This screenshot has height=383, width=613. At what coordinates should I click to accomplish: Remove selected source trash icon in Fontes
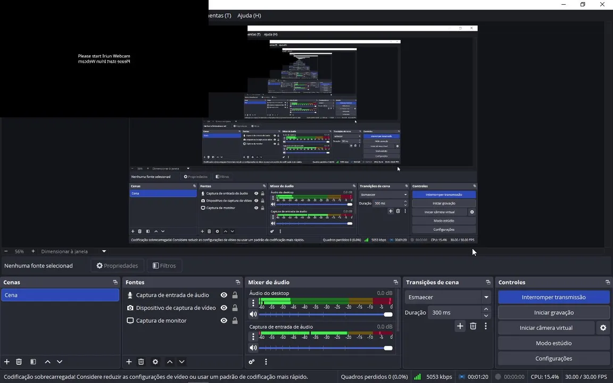pyautogui.click(x=141, y=362)
